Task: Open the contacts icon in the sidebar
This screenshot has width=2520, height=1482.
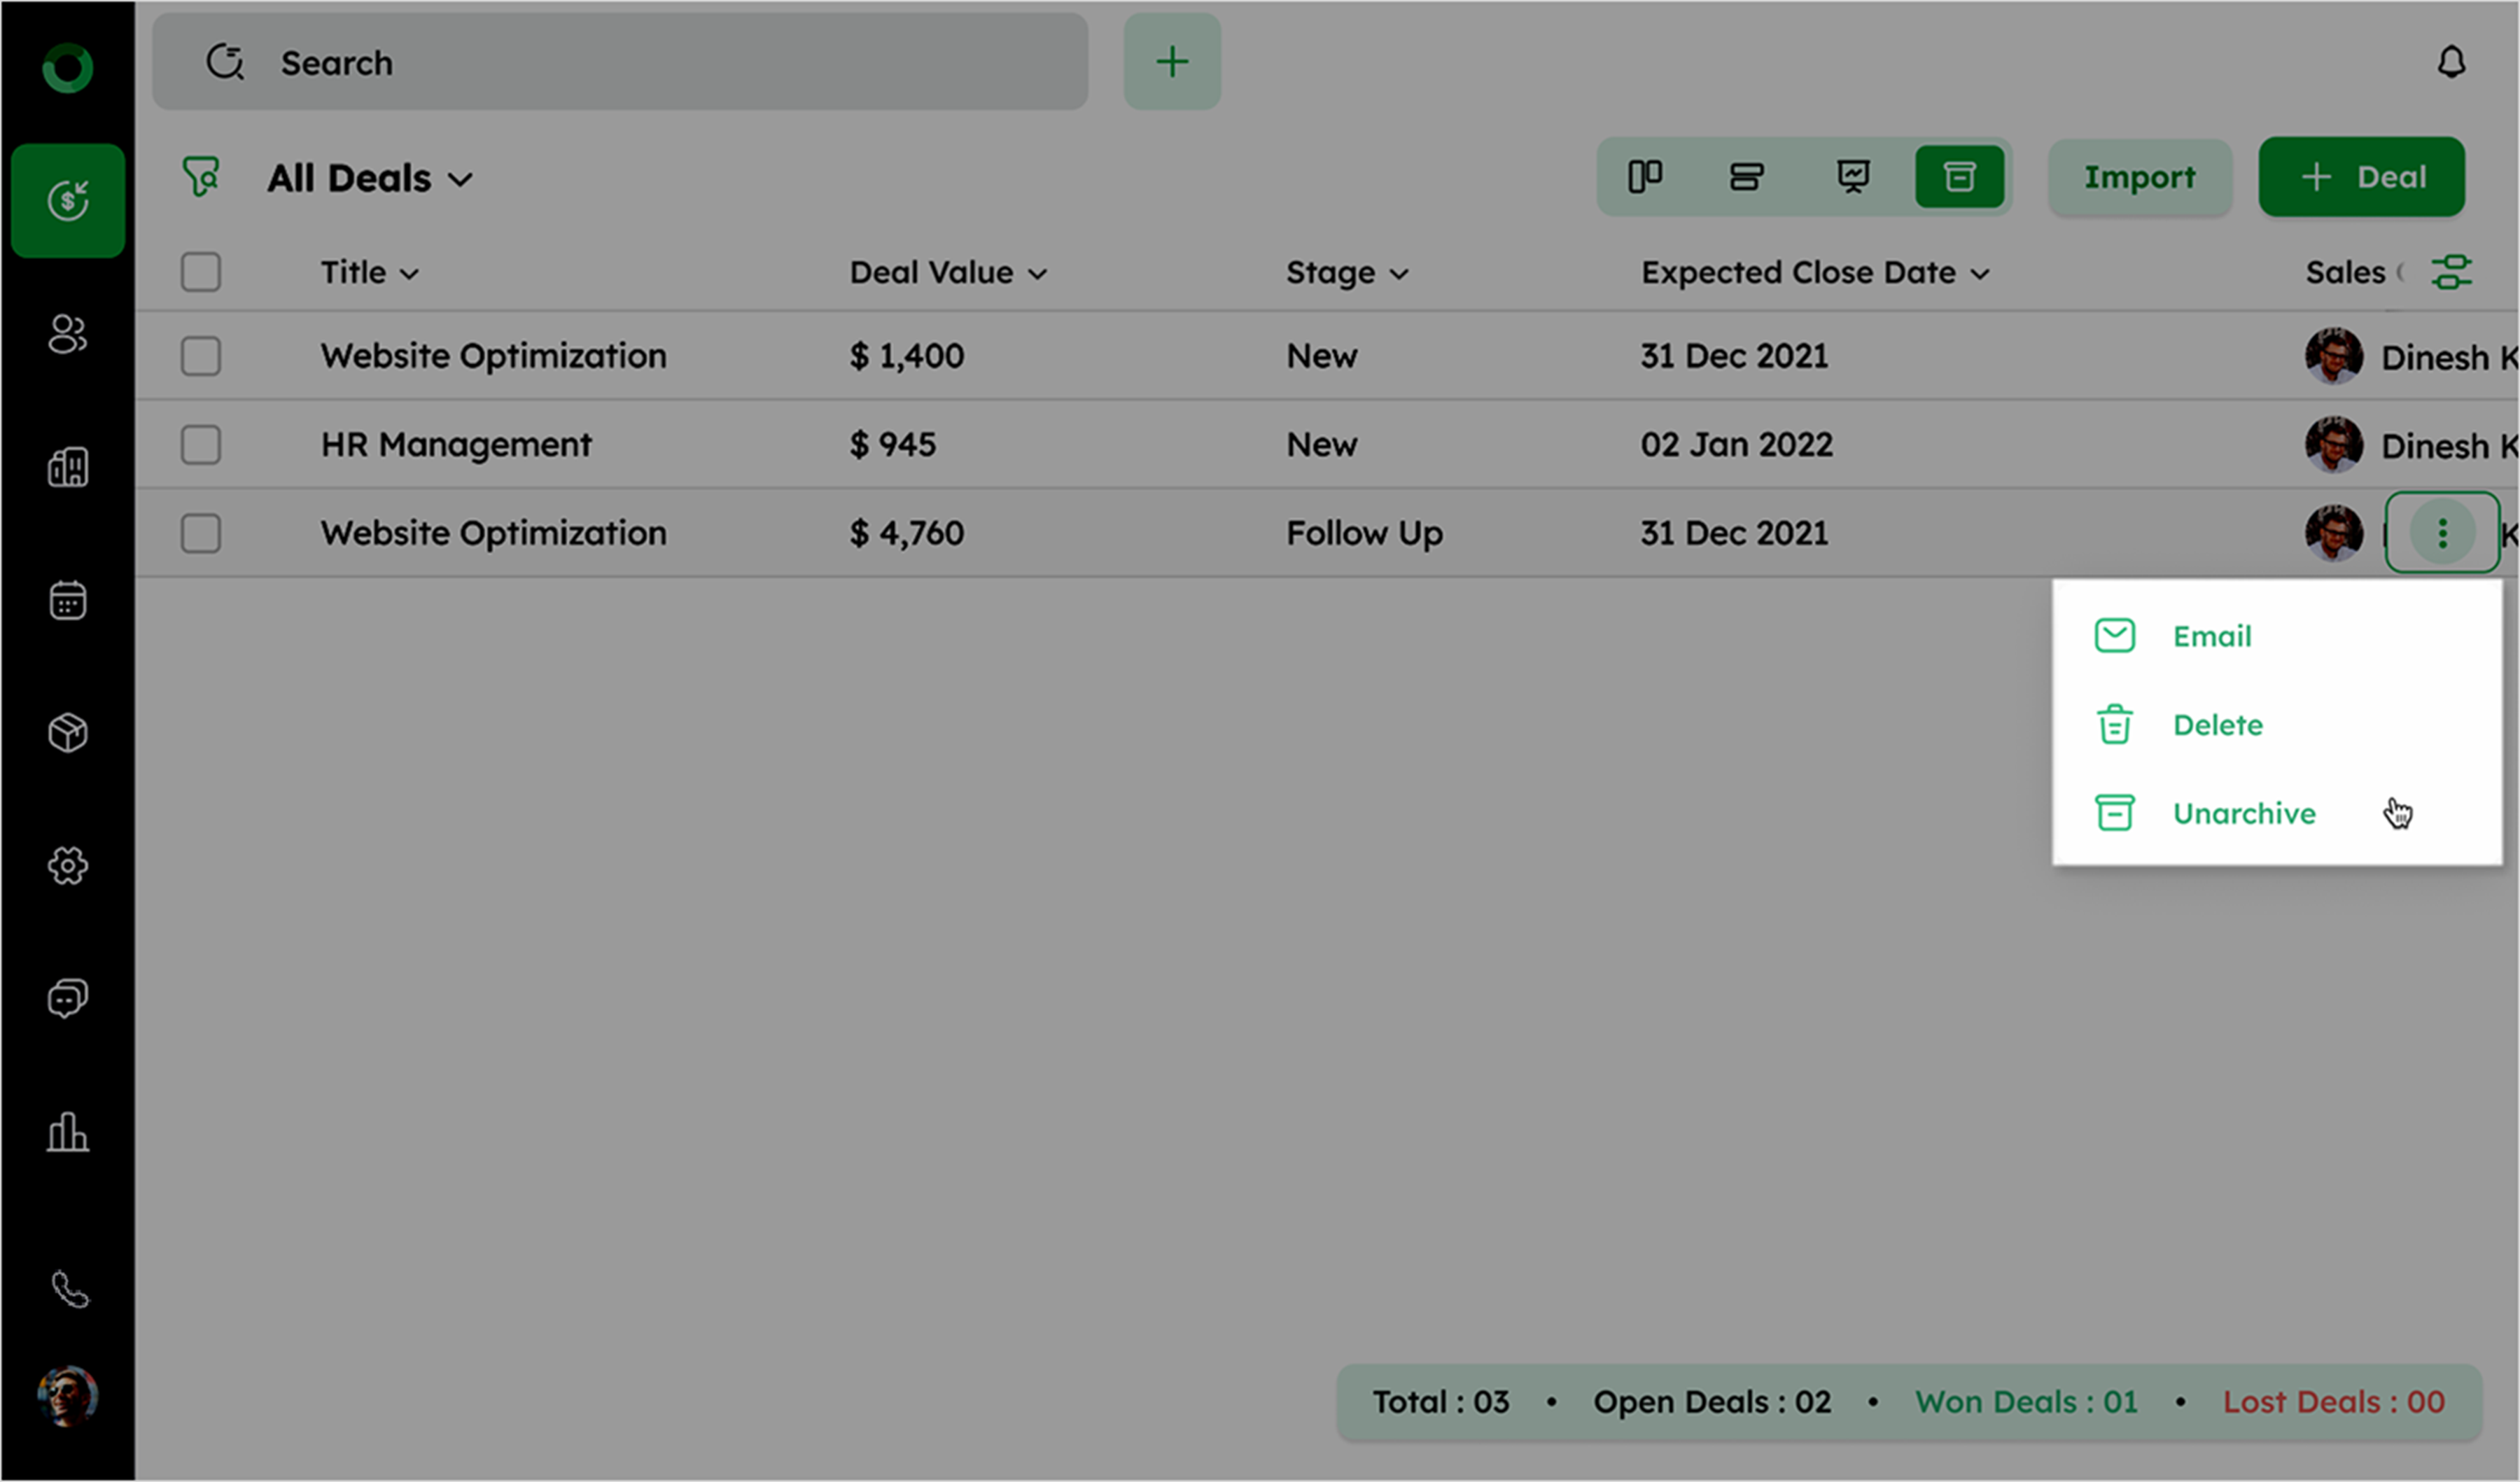Action: (68, 334)
